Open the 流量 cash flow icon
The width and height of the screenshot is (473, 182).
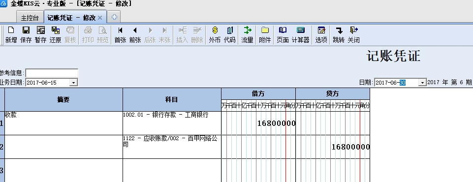tap(248, 34)
